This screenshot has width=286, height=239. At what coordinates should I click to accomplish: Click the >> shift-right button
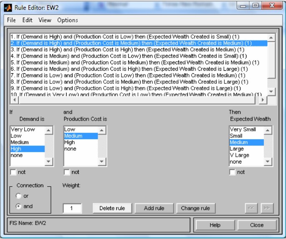(x=267, y=208)
